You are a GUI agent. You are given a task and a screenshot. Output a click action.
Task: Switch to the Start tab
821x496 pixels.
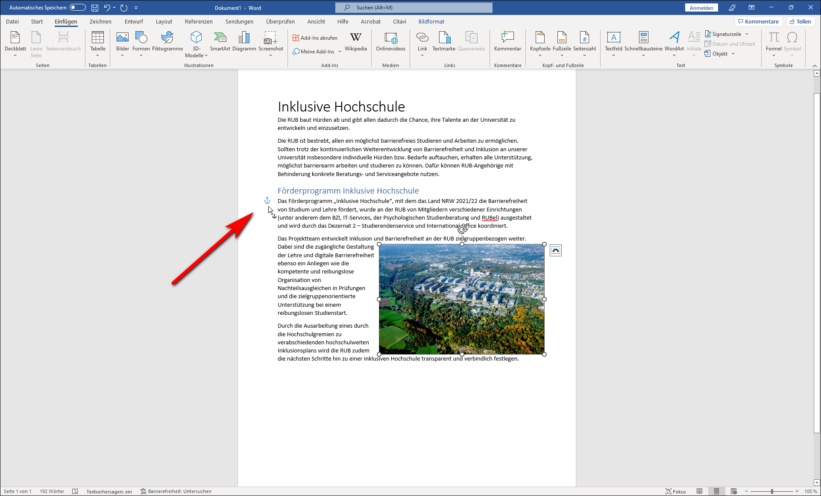tap(37, 21)
